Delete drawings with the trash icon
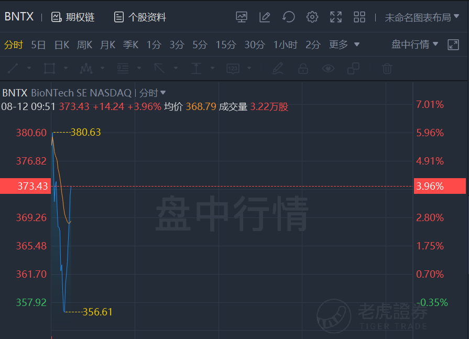469x339 pixels. click(x=387, y=69)
